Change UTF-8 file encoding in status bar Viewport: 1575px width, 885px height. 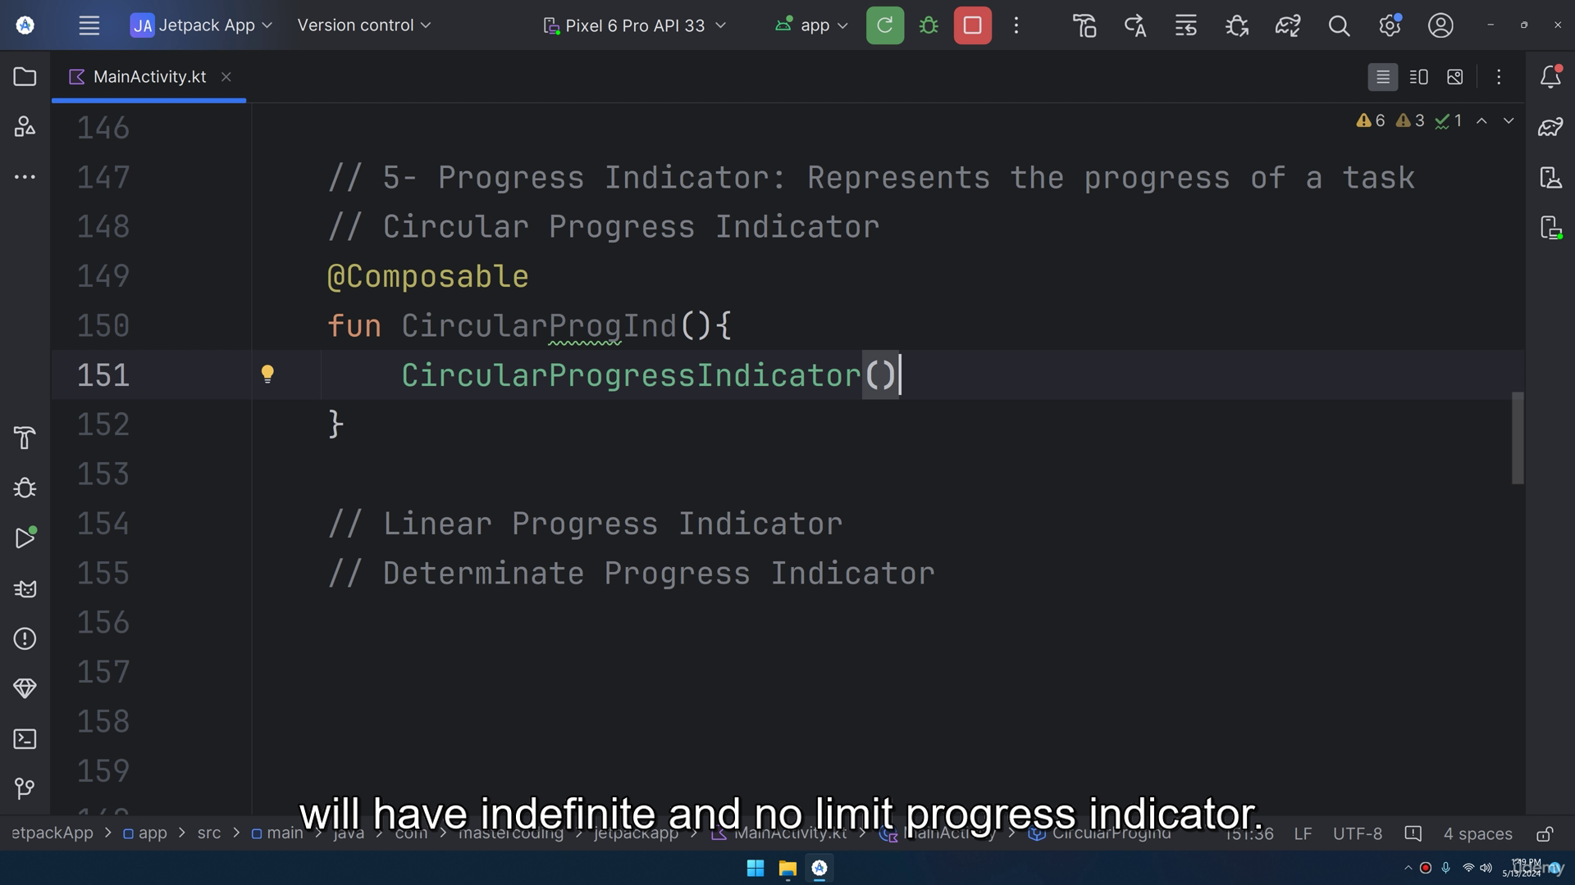pos(1358,834)
